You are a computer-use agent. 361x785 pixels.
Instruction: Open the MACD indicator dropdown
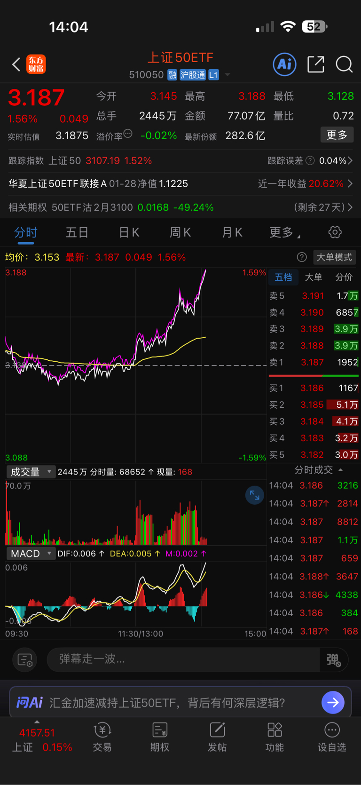(31, 554)
